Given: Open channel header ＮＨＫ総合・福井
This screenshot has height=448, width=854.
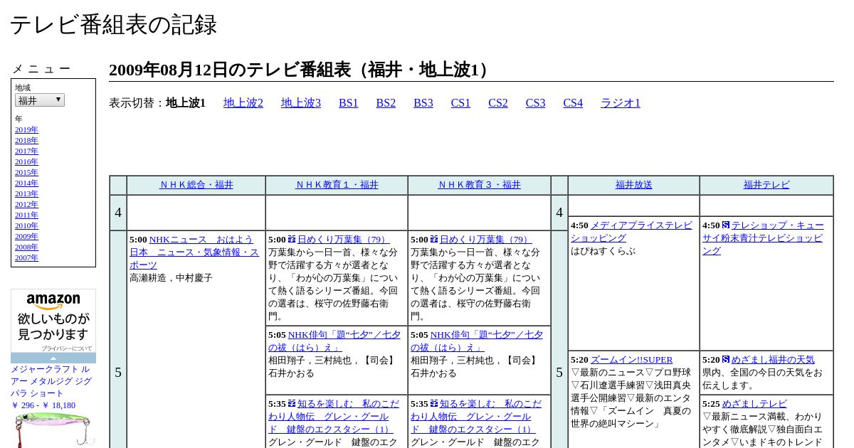Looking at the screenshot, I should click(196, 185).
